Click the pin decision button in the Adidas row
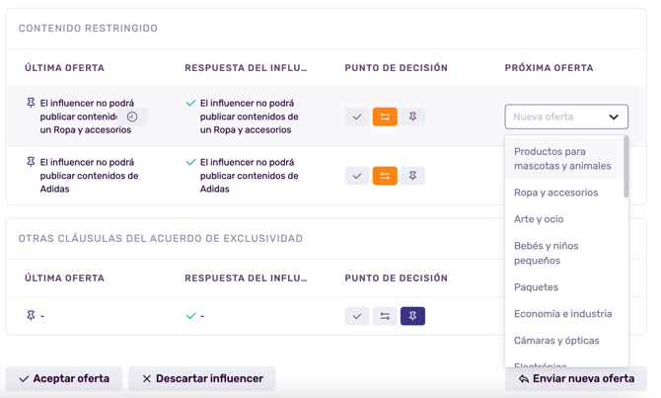The width and height of the screenshot is (661, 398). pos(412,176)
